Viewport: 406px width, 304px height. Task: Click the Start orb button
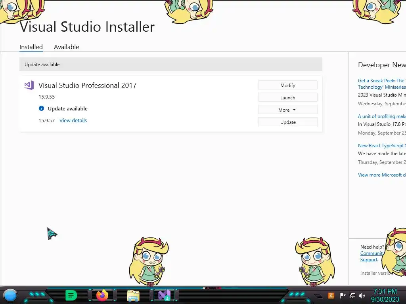click(10, 295)
